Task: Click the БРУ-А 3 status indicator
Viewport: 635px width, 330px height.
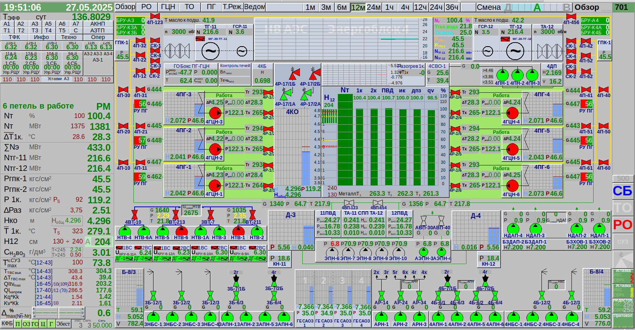Action: click(x=131, y=20)
